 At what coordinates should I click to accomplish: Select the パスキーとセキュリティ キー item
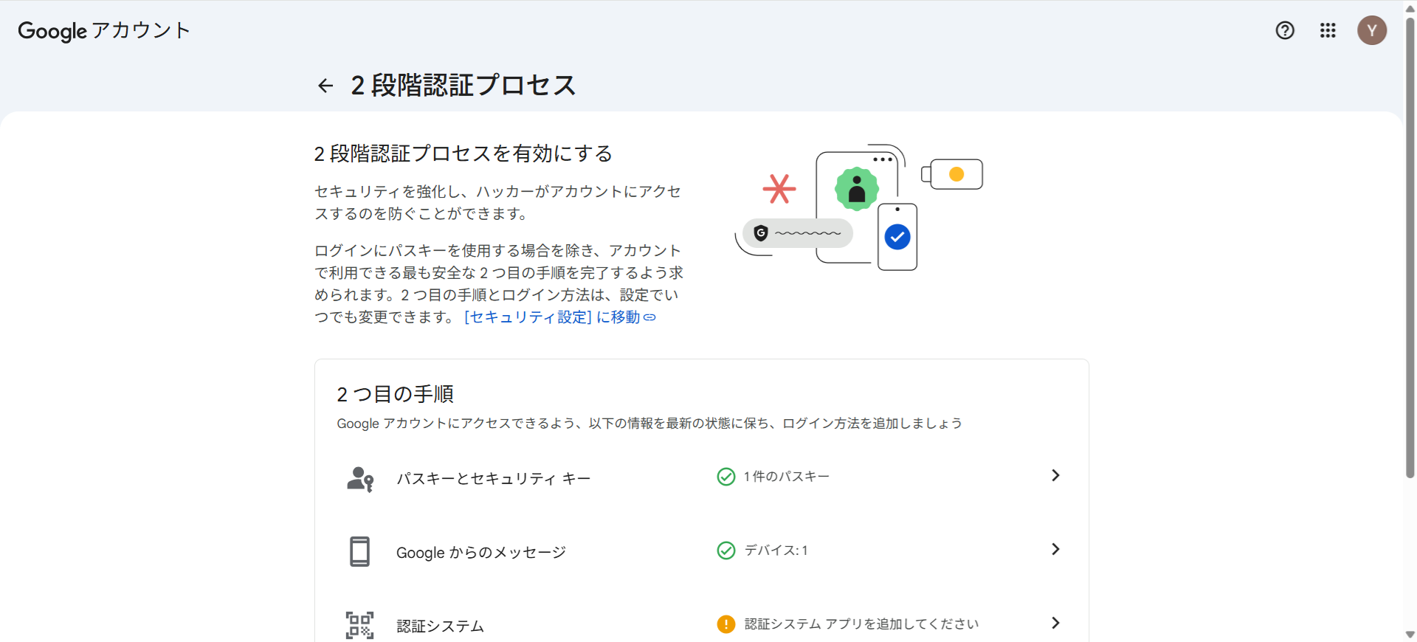pyautogui.click(x=493, y=479)
